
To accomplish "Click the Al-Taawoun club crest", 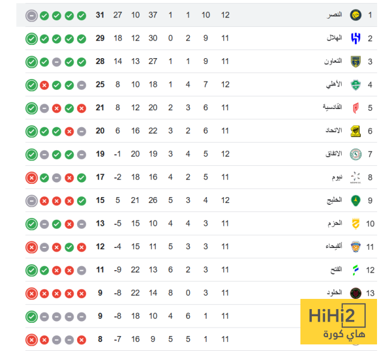I will [x=355, y=61].
